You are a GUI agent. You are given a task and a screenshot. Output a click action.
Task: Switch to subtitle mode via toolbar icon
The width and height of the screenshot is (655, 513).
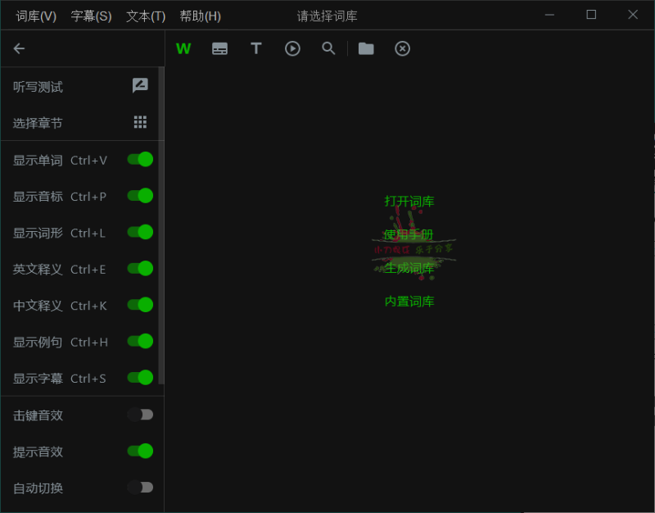tap(219, 48)
